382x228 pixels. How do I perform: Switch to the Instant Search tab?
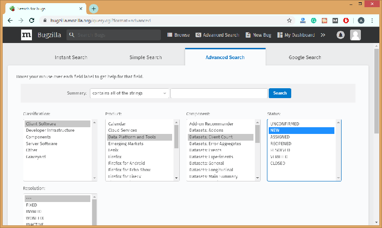[x=71, y=57]
